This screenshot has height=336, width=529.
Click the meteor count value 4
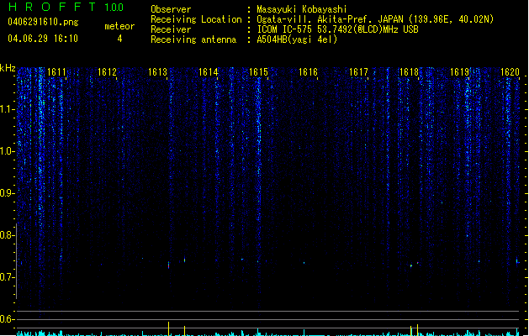click(x=119, y=39)
